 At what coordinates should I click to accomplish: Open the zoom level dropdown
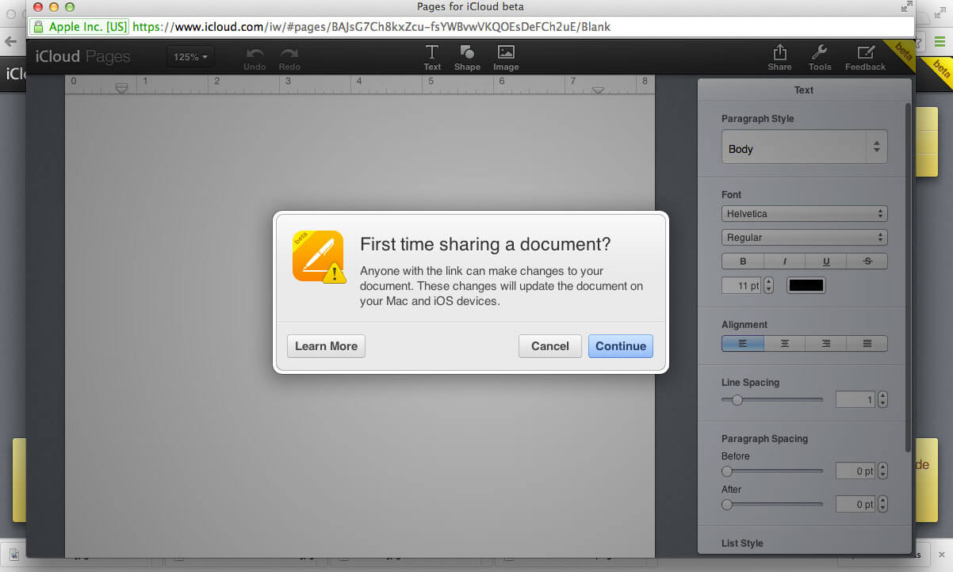coord(190,57)
